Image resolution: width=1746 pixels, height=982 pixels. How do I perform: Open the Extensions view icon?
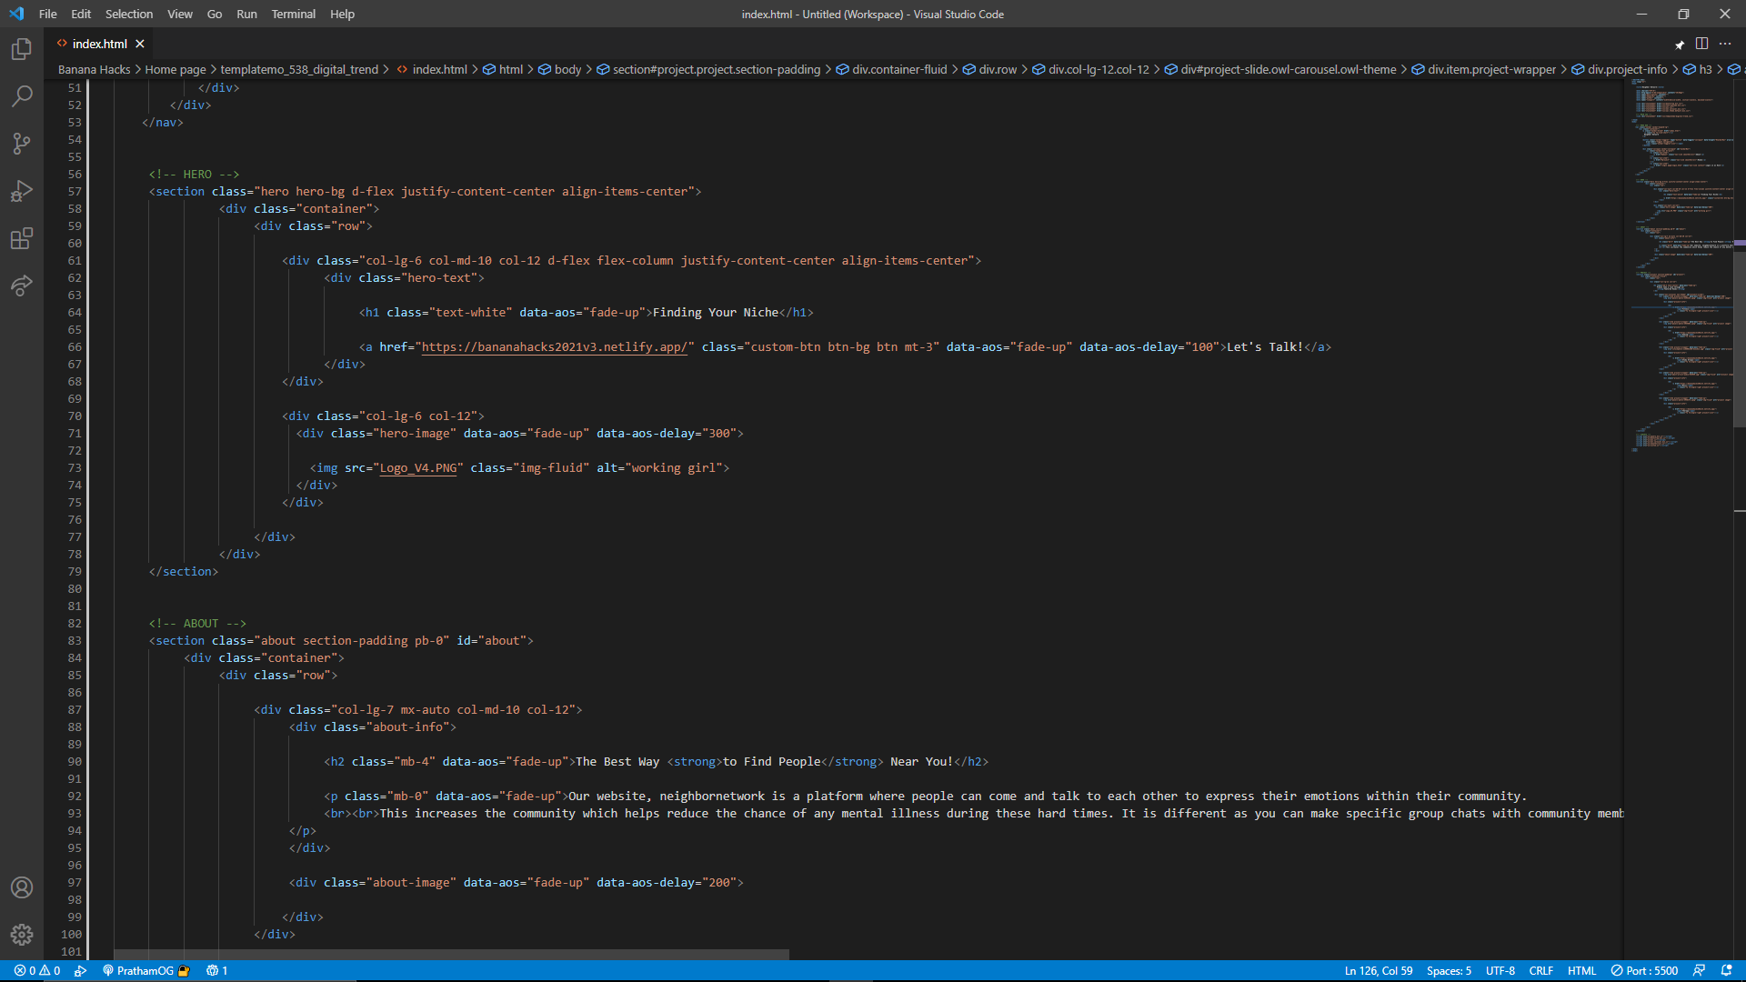tap(22, 238)
